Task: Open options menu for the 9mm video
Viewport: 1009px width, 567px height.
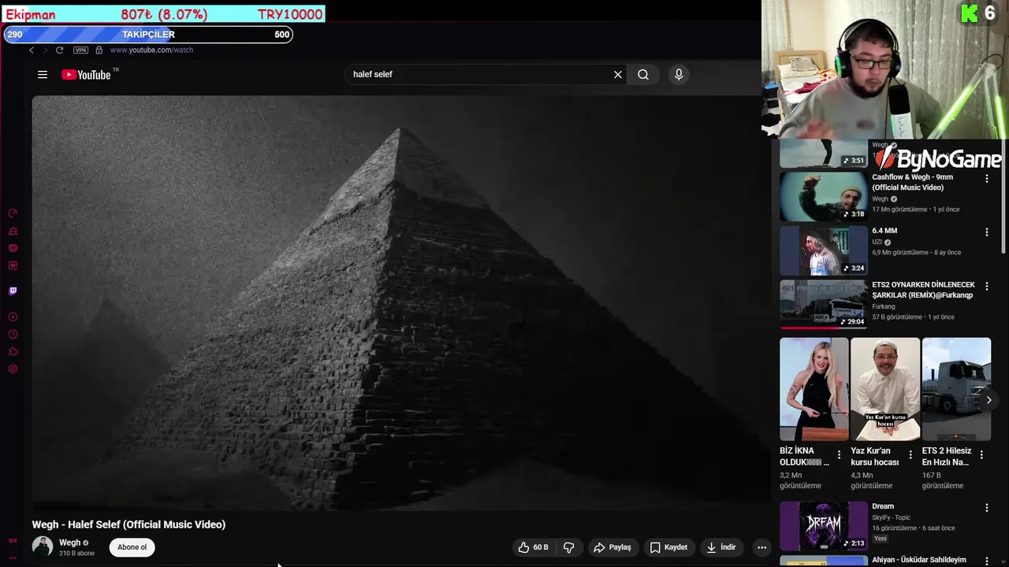Action: tap(986, 179)
